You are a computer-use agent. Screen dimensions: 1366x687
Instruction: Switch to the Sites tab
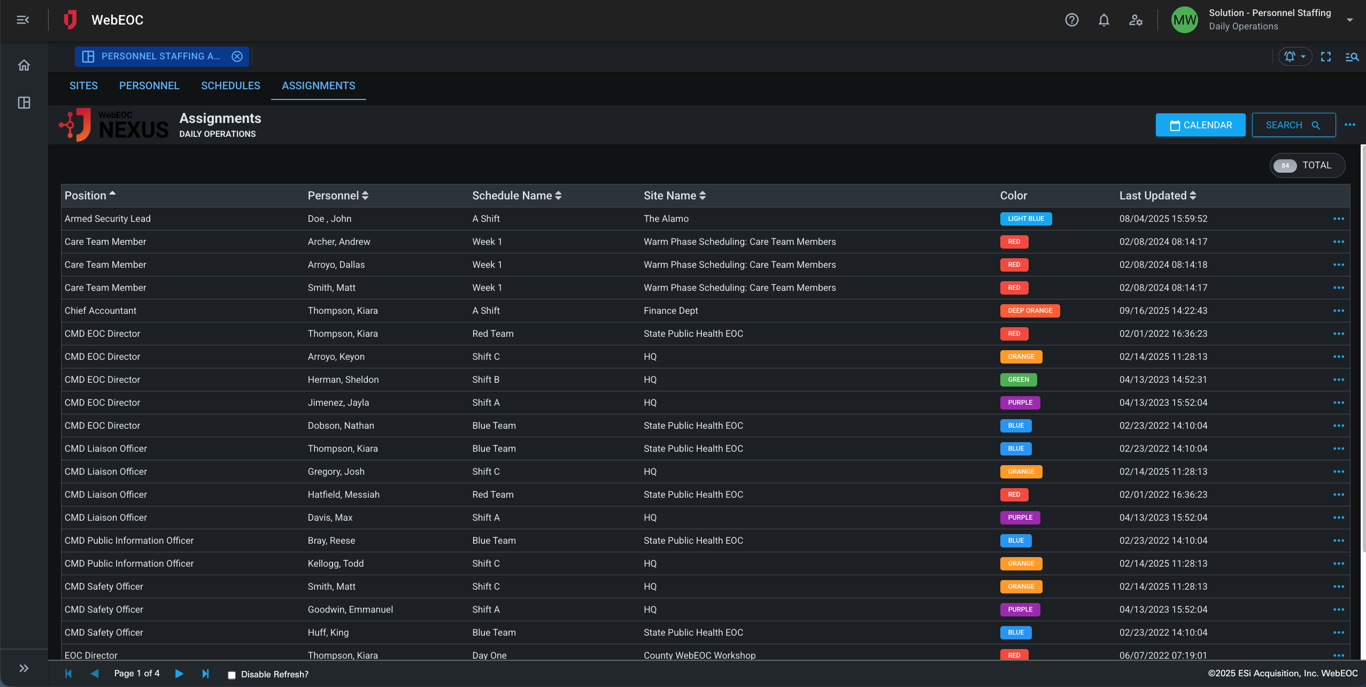[x=83, y=86]
